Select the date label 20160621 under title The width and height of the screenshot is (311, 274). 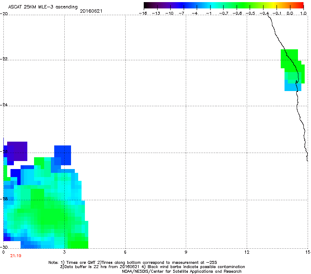(91, 11)
